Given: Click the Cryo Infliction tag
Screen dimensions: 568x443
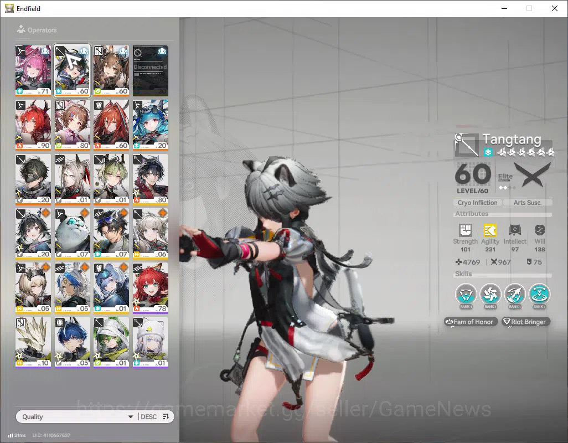Looking at the screenshot, I should coord(477,203).
